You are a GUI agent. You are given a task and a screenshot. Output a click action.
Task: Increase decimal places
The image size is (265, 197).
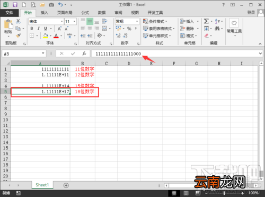coord(118,35)
